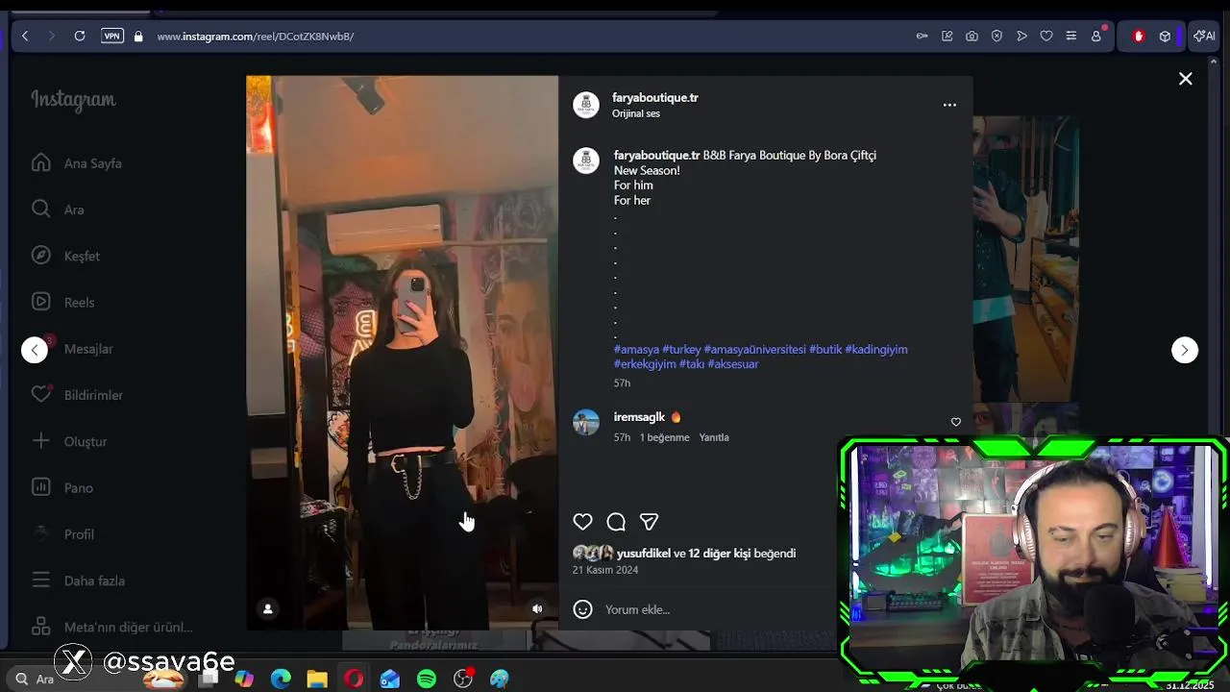Open the site lock info icon
Image resolution: width=1230 pixels, height=692 pixels.
coord(138,37)
